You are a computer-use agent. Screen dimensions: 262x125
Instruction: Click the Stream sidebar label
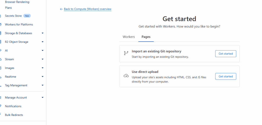pos(9,59)
